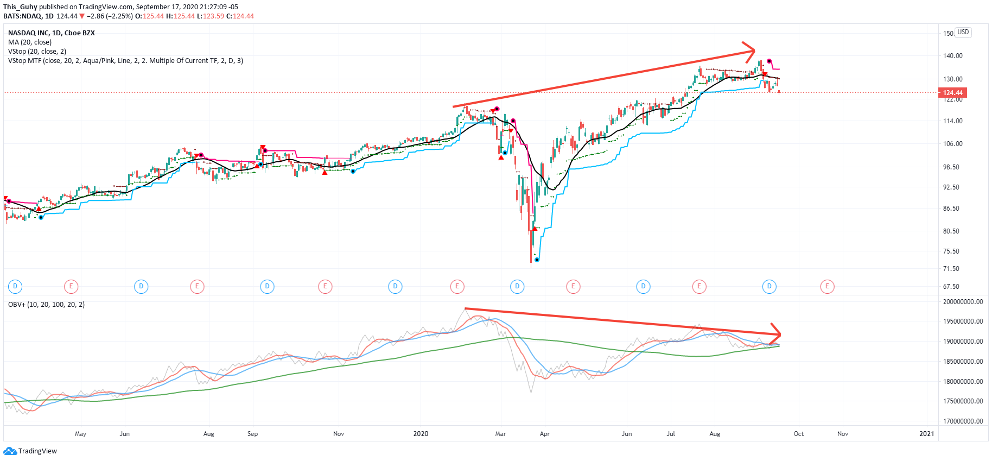Click the Mar label on the time axis

[500, 434]
